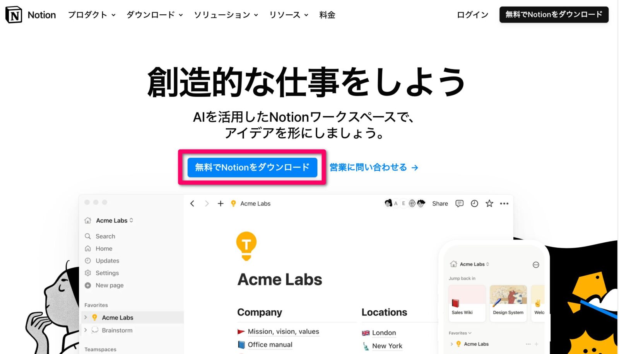Click the Favorites section label in sidebar
619x354 pixels.
(x=96, y=305)
